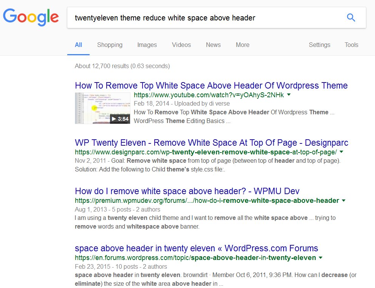Open the More search categories menu
The height and width of the screenshot is (288, 375).
point(242,45)
